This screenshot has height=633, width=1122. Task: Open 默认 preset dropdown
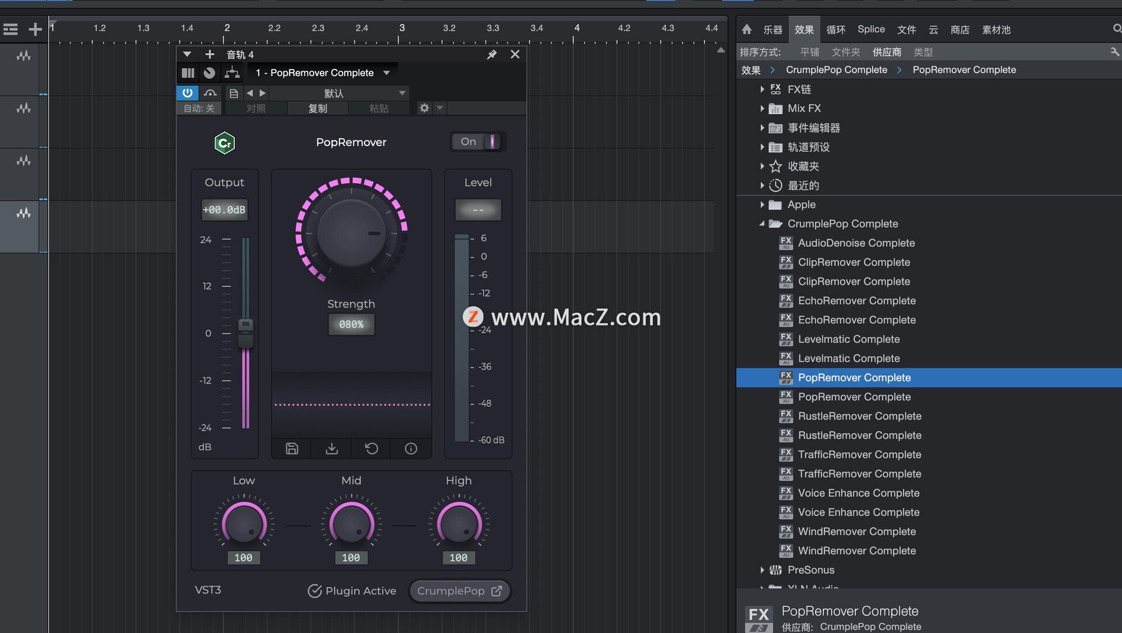[x=339, y=93]
